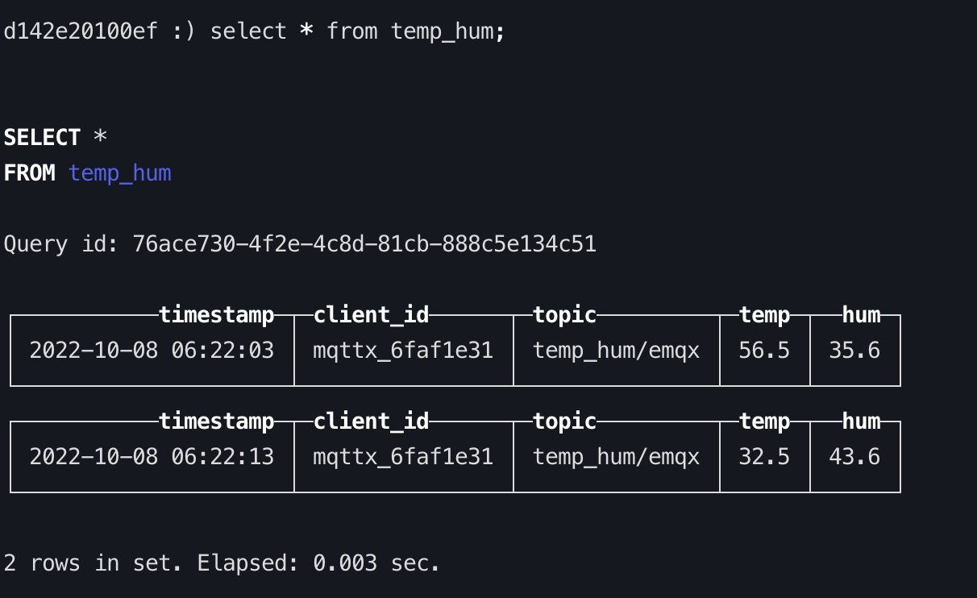Viewport: 977px width, 598px height.
Task: Select the temp value 32.5
Action: click(764, 457)
